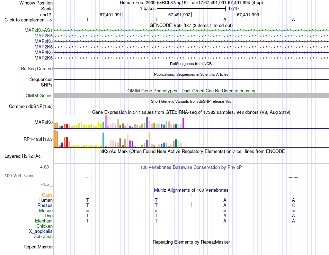
Task: Click the 100 Vert. Cons track label
Action: point(19,175)
